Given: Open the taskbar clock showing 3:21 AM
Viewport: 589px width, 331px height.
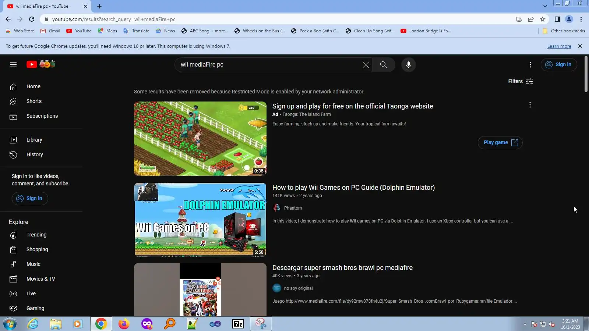Looking at the screenshot, I should coord(570,324).
